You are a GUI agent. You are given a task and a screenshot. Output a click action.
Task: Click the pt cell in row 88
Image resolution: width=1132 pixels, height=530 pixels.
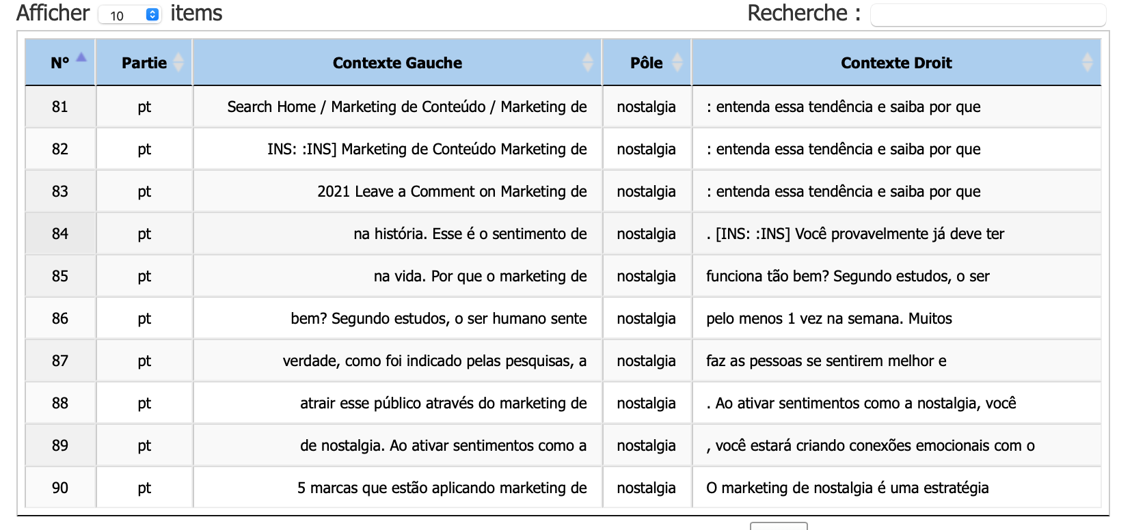tap(144, 403)
